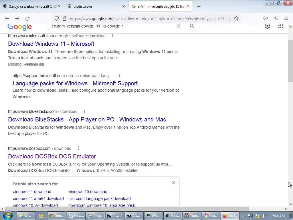This screenshot has height=220, width=293.
Task: Search for microsoft language pack download
Action: [99, 199]
